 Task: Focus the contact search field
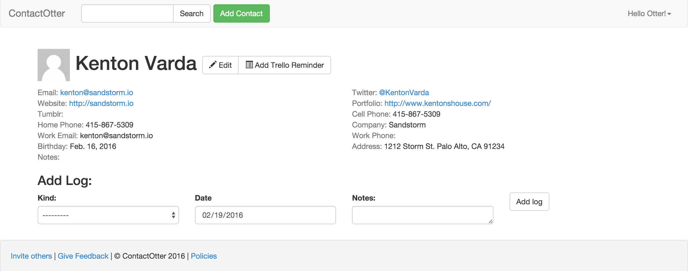pyautogui.click(x=127, y=13)
